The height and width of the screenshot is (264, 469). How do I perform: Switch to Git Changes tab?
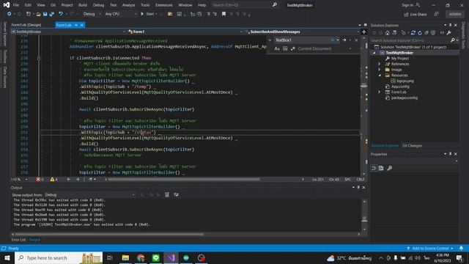point(412,146)
